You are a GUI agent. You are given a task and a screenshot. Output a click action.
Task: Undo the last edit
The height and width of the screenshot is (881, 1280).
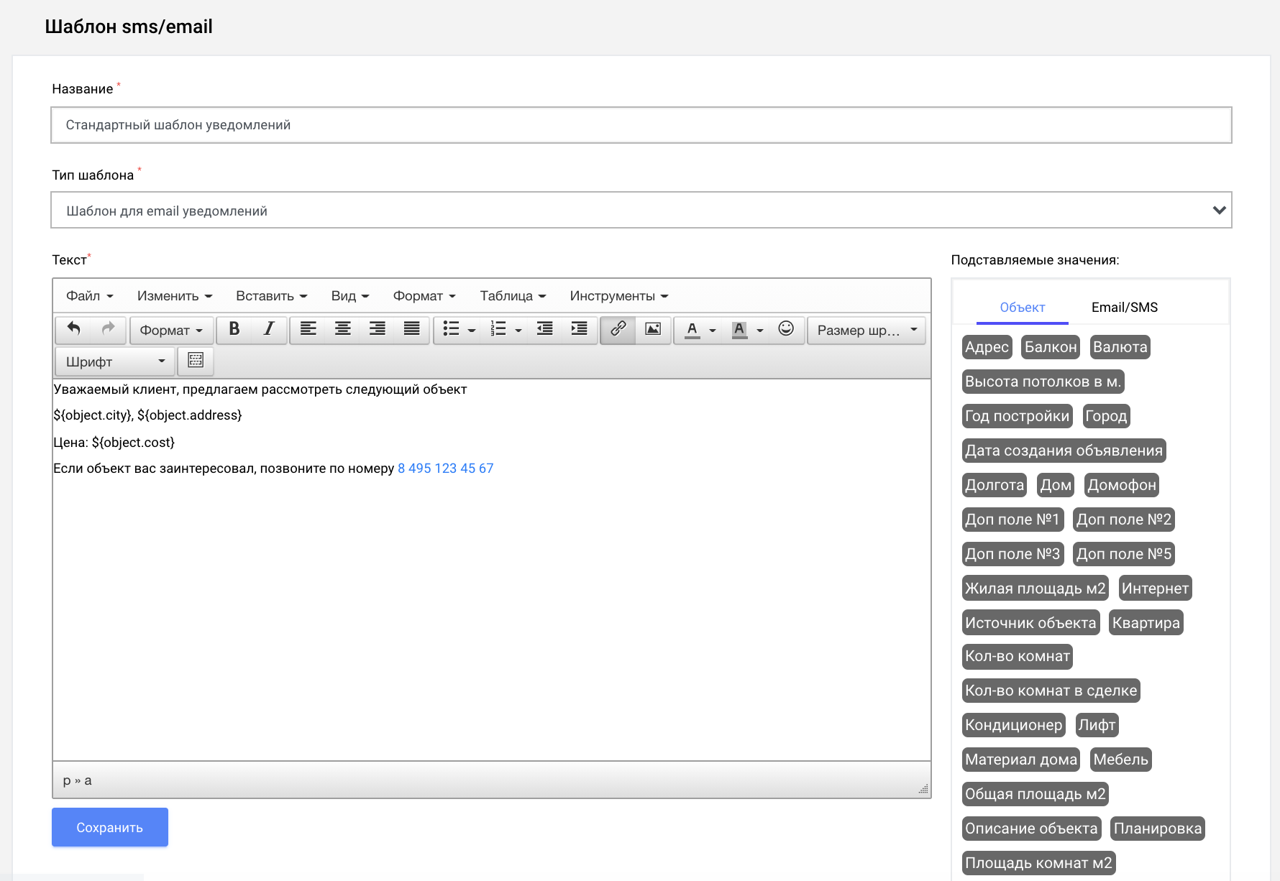point(73,330)
